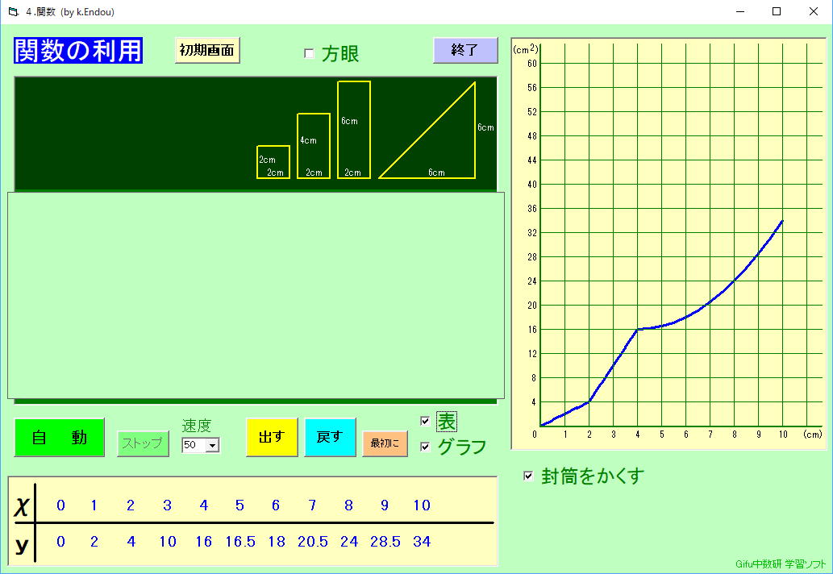Click the 関数の利用 title label
Screen dimensions: 833x574
[x=78, y=51]
